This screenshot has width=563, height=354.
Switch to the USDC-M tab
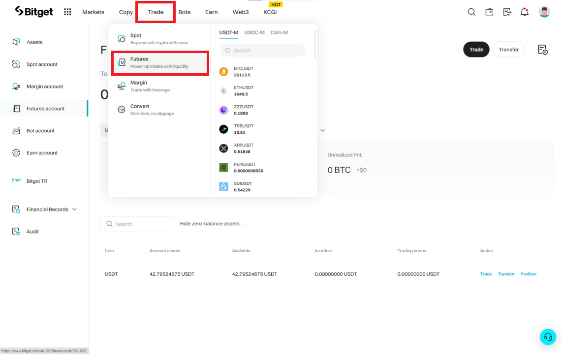click(254, 32)
